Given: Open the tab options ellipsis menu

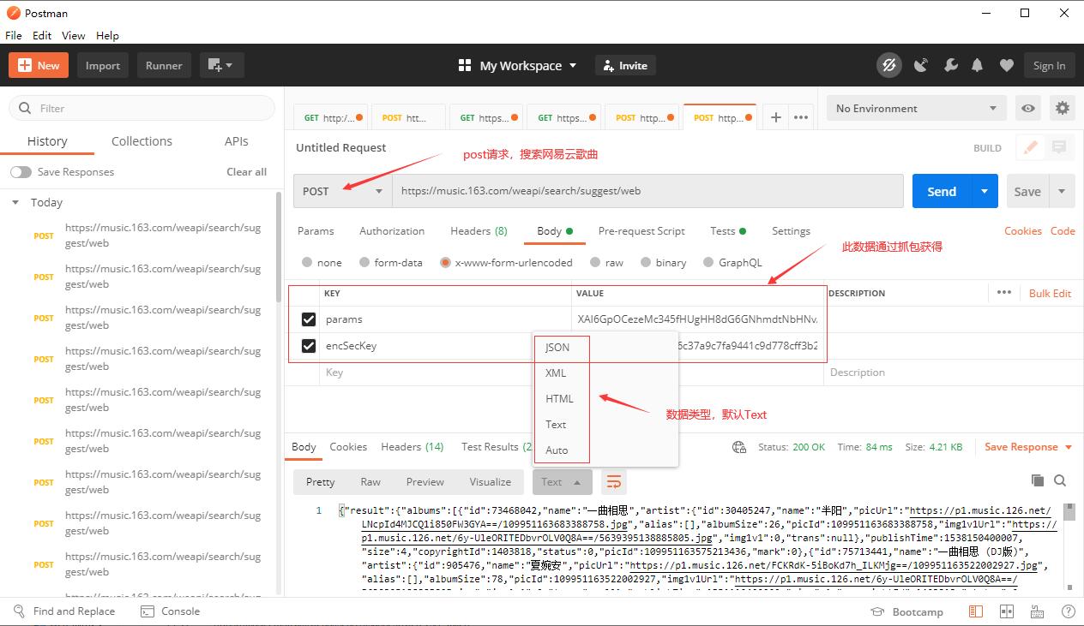Looking at the screenshot, I should pos(801,117).
